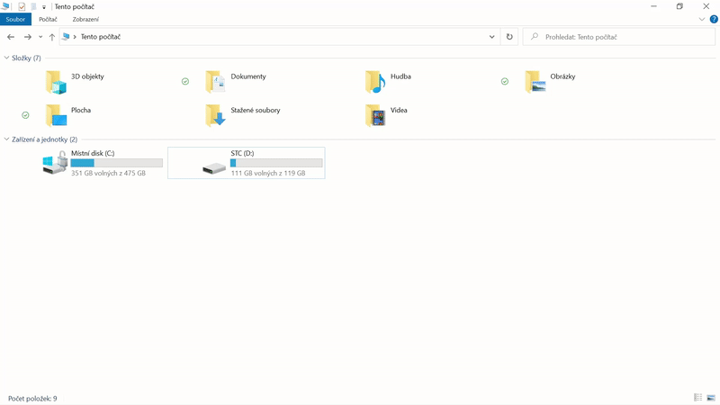This screenshot has width=720, height=405.
Task: Click the STC (D:) storage usage bar
Action: (x=276, y=163)
